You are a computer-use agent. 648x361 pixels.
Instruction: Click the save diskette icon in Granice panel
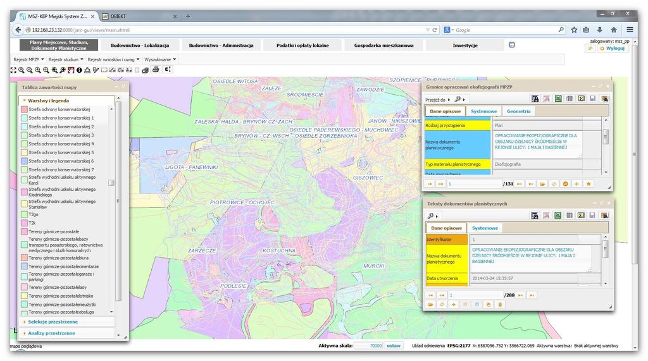[592, 99]
